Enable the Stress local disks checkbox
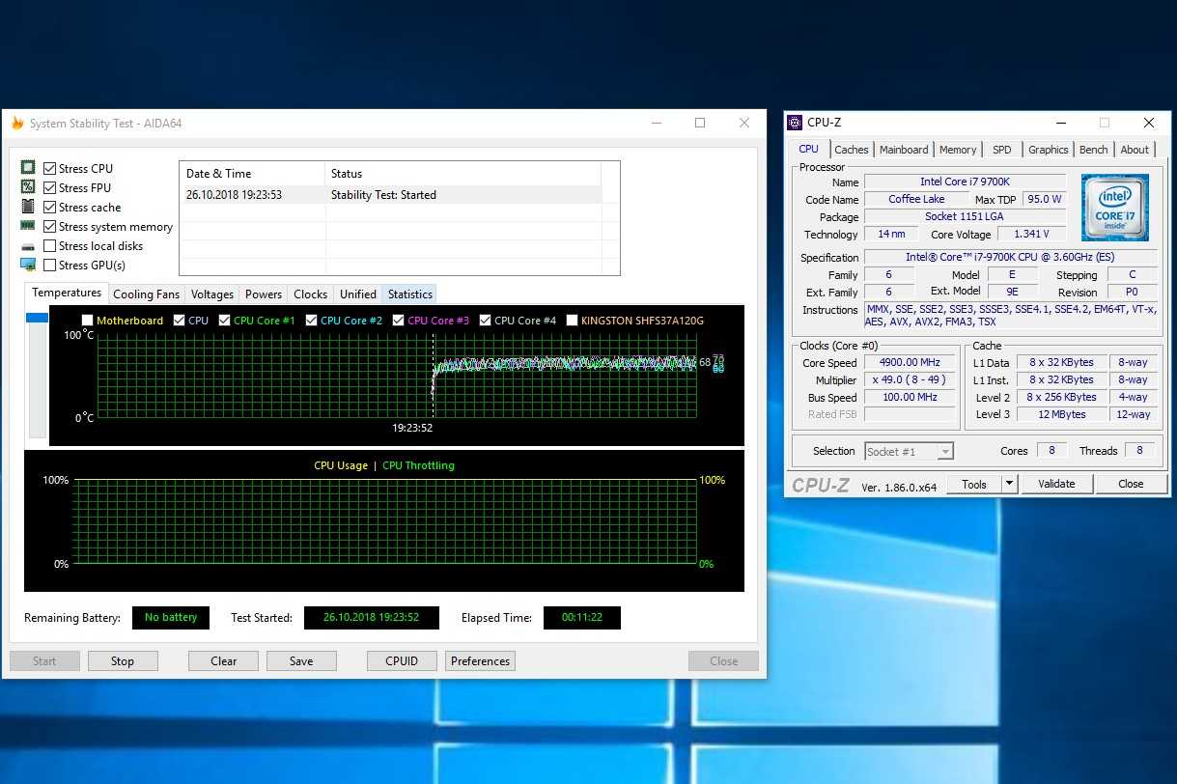The image size is (1177, 784). pos(50,246)
